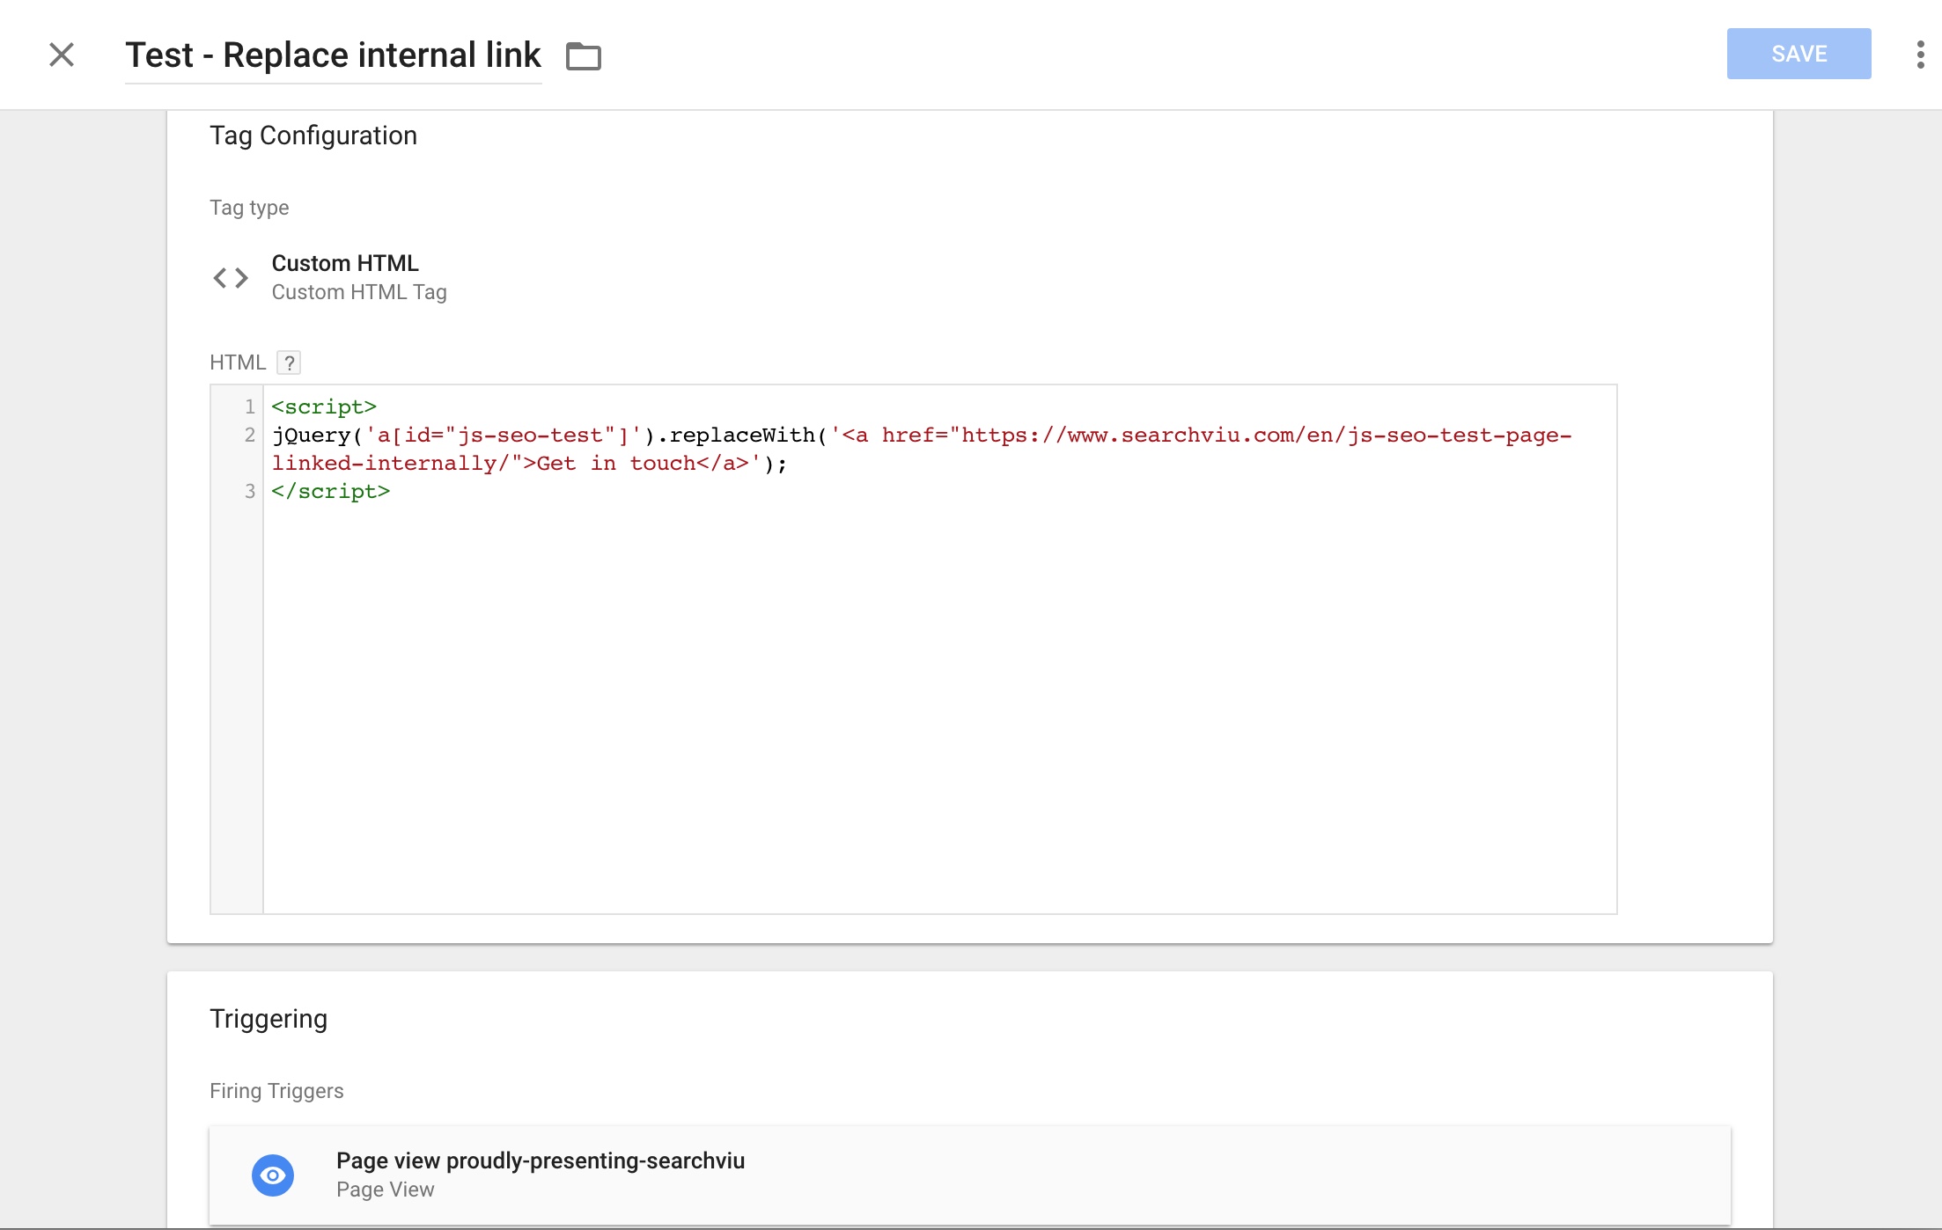
Task: Open tag options via the vertical dots menu
Action: click(1919, 54)
